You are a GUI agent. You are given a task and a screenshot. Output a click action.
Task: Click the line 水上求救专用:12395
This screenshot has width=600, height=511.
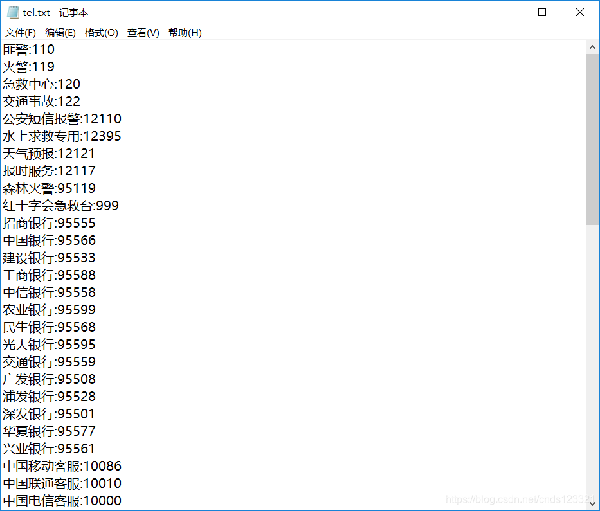62,136
